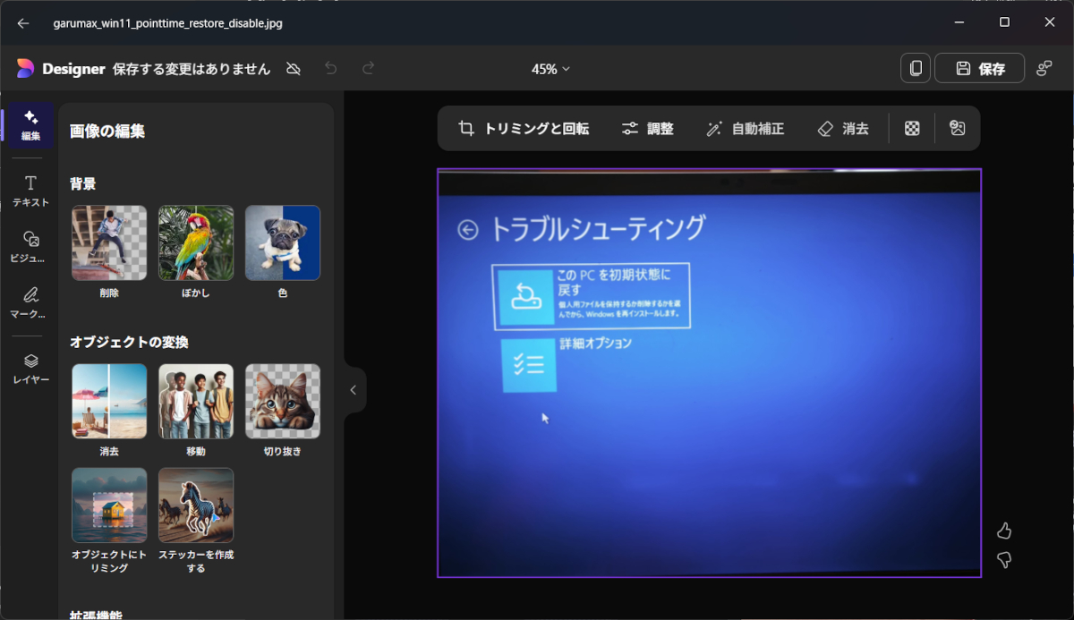This screenshot has height=620, width=1074.
Task: Click the Designer logo icon
Action: (25, 69)
